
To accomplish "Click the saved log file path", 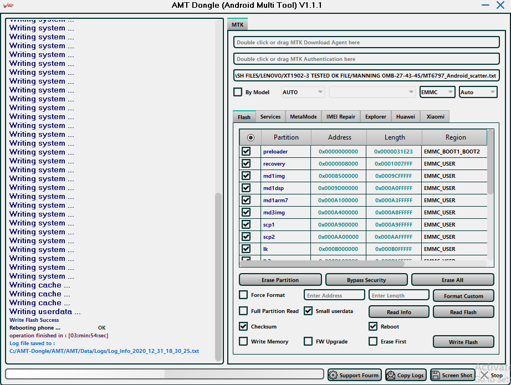I will pos(104,351).
